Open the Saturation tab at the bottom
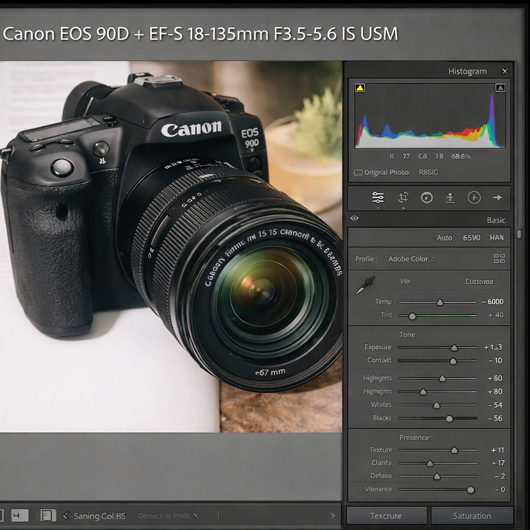Image resolution: width=530 pixels, height=530 pixels. click(472, 515)
